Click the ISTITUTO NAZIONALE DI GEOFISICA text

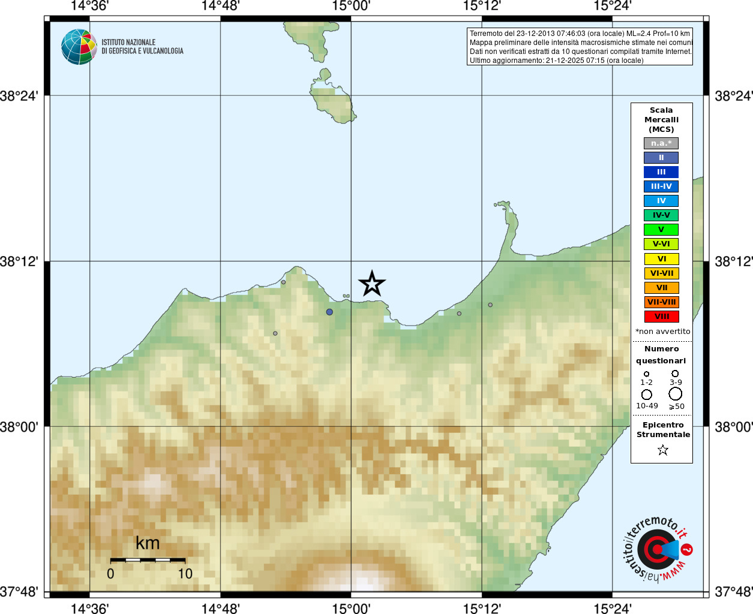tap(142, 47)
